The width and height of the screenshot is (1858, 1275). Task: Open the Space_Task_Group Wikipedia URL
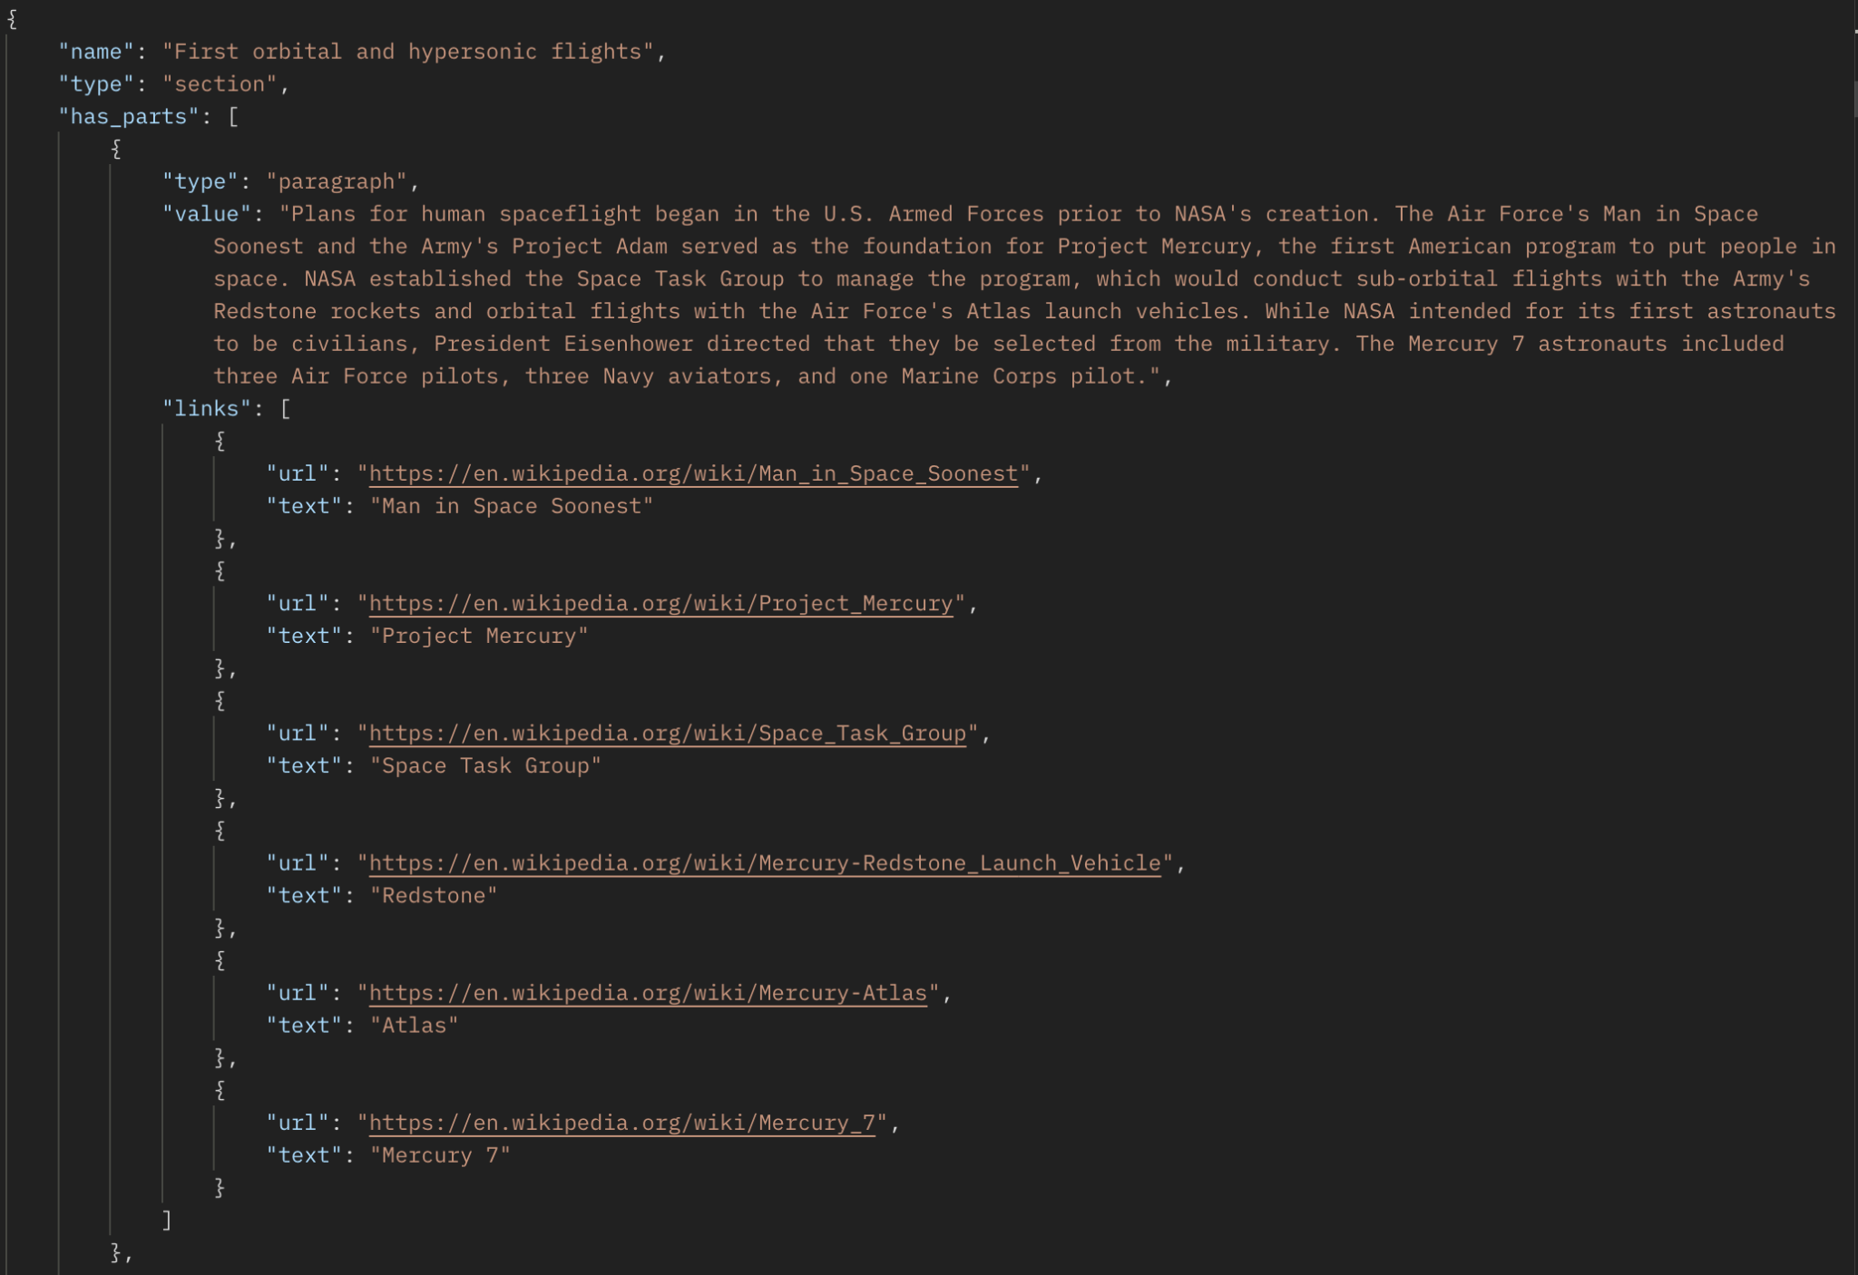(x=667, y=733)
